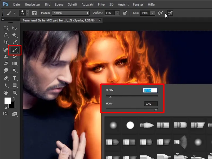Select the Lasso tool
Viewport: 212px width, 159px height.
point(6,35)
